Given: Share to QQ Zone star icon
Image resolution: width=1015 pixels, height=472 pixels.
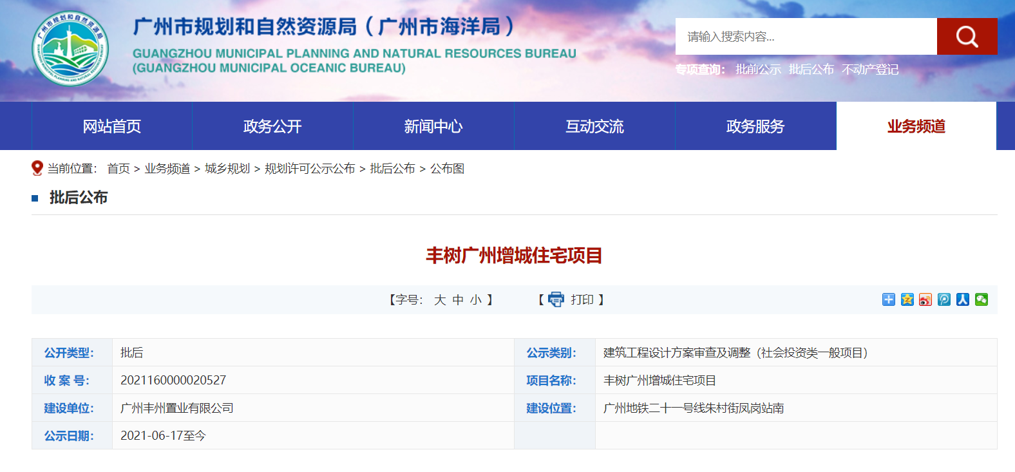Looking at the screenshot, I should point(907,299).
